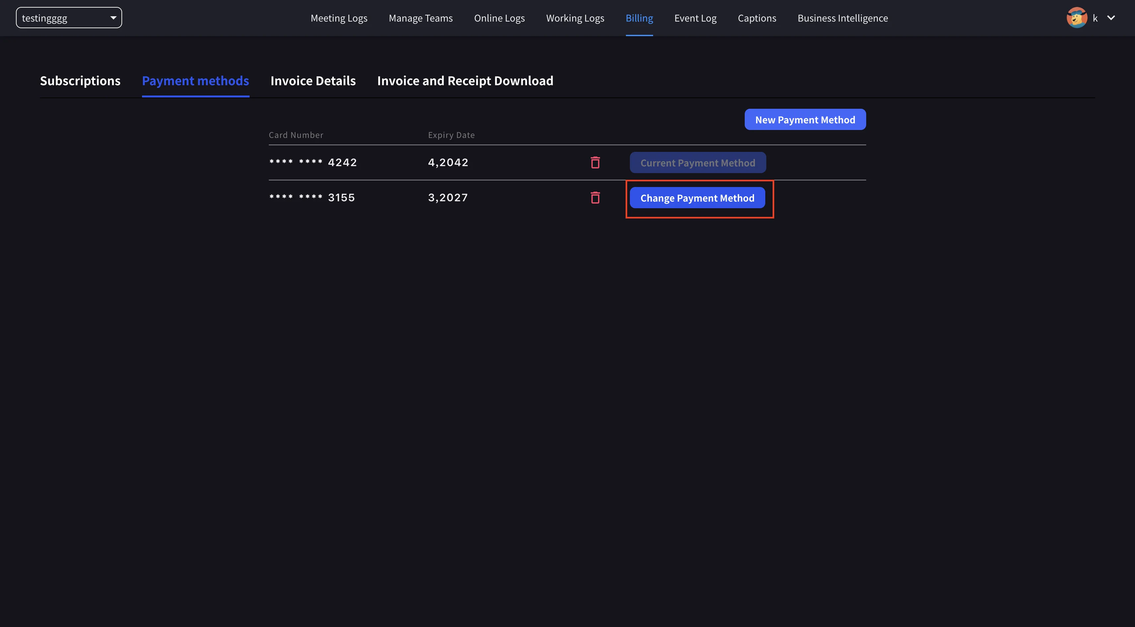
Task: Go to Manage Teams
Action: click(421, 18)
